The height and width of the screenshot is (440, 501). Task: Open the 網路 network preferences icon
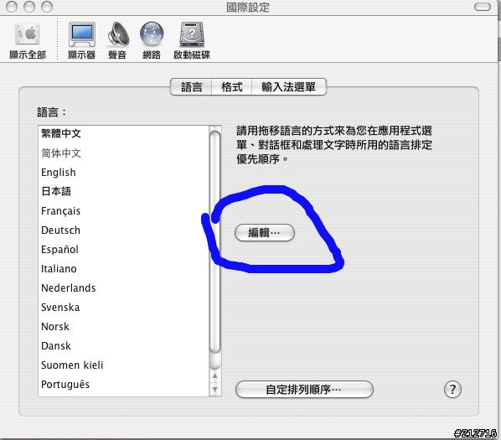152,41
